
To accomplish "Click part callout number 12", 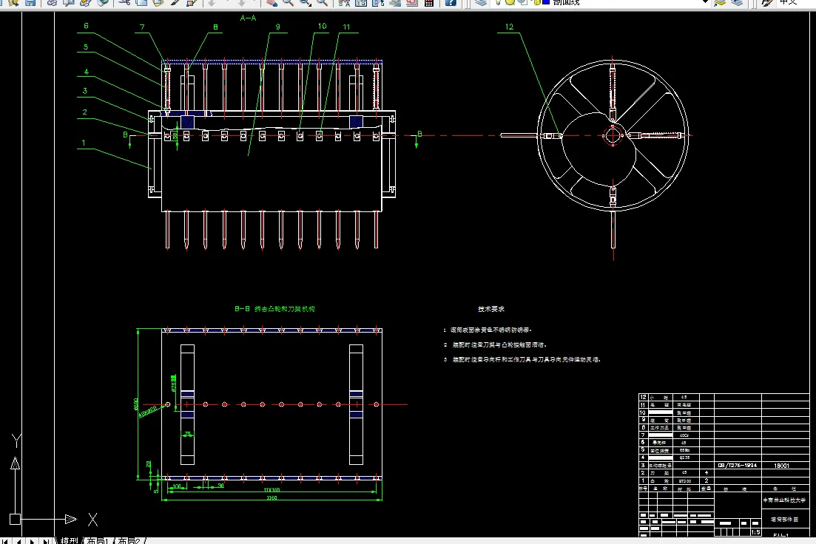I will [x=509, y=27].
